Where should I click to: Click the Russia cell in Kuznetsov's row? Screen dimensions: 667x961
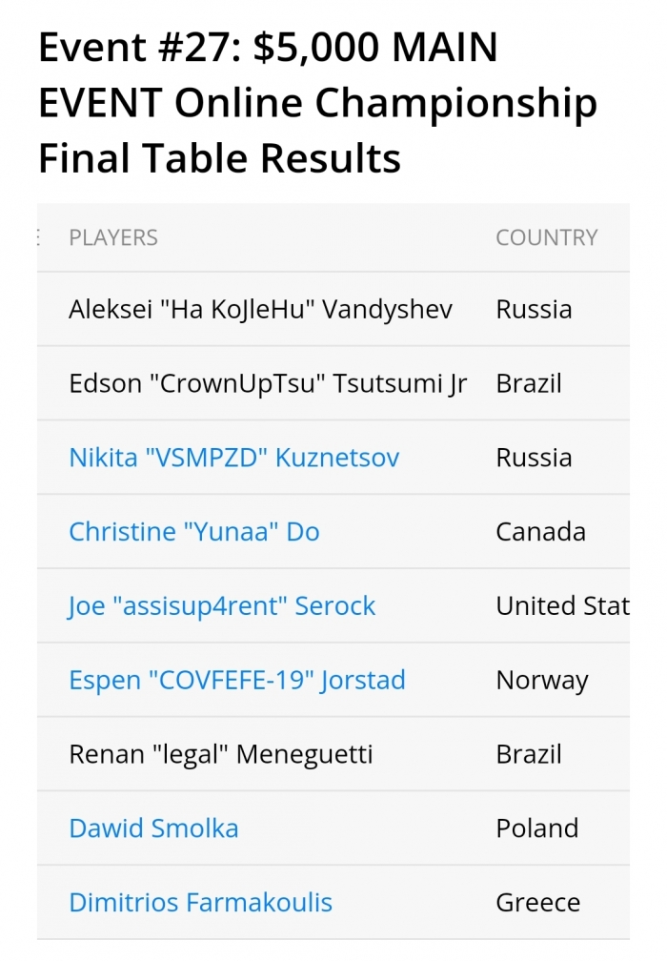click(535, 458)
